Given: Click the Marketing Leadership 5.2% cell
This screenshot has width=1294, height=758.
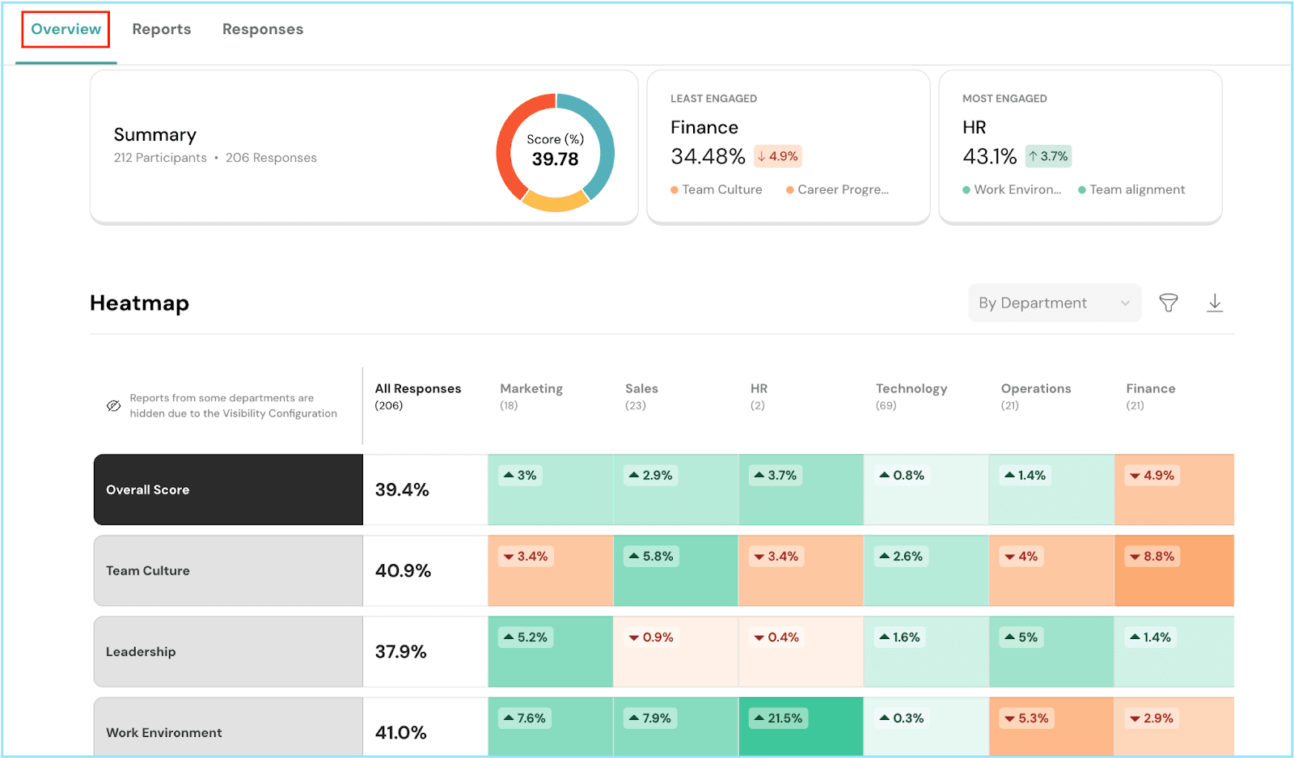Looking at the screenshot, I should click(550, 651).
